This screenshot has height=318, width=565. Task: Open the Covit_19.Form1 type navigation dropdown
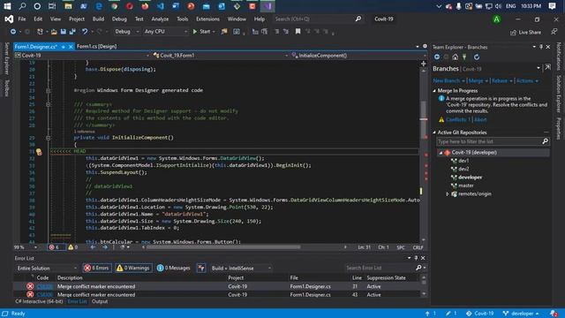pyautogui.click(x=221, y=56)
